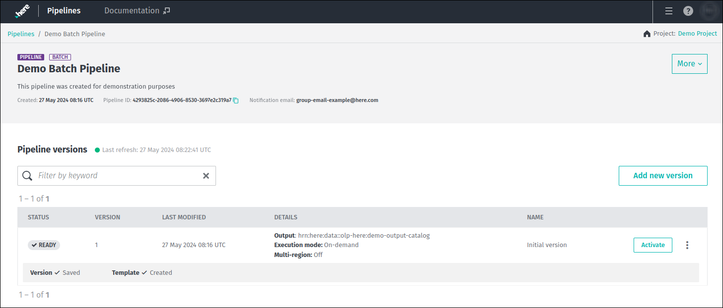This screenshot has height=308, width=723.
Task: Click the Created 27 May 2024 text
Action: click(x=55, y=100)
